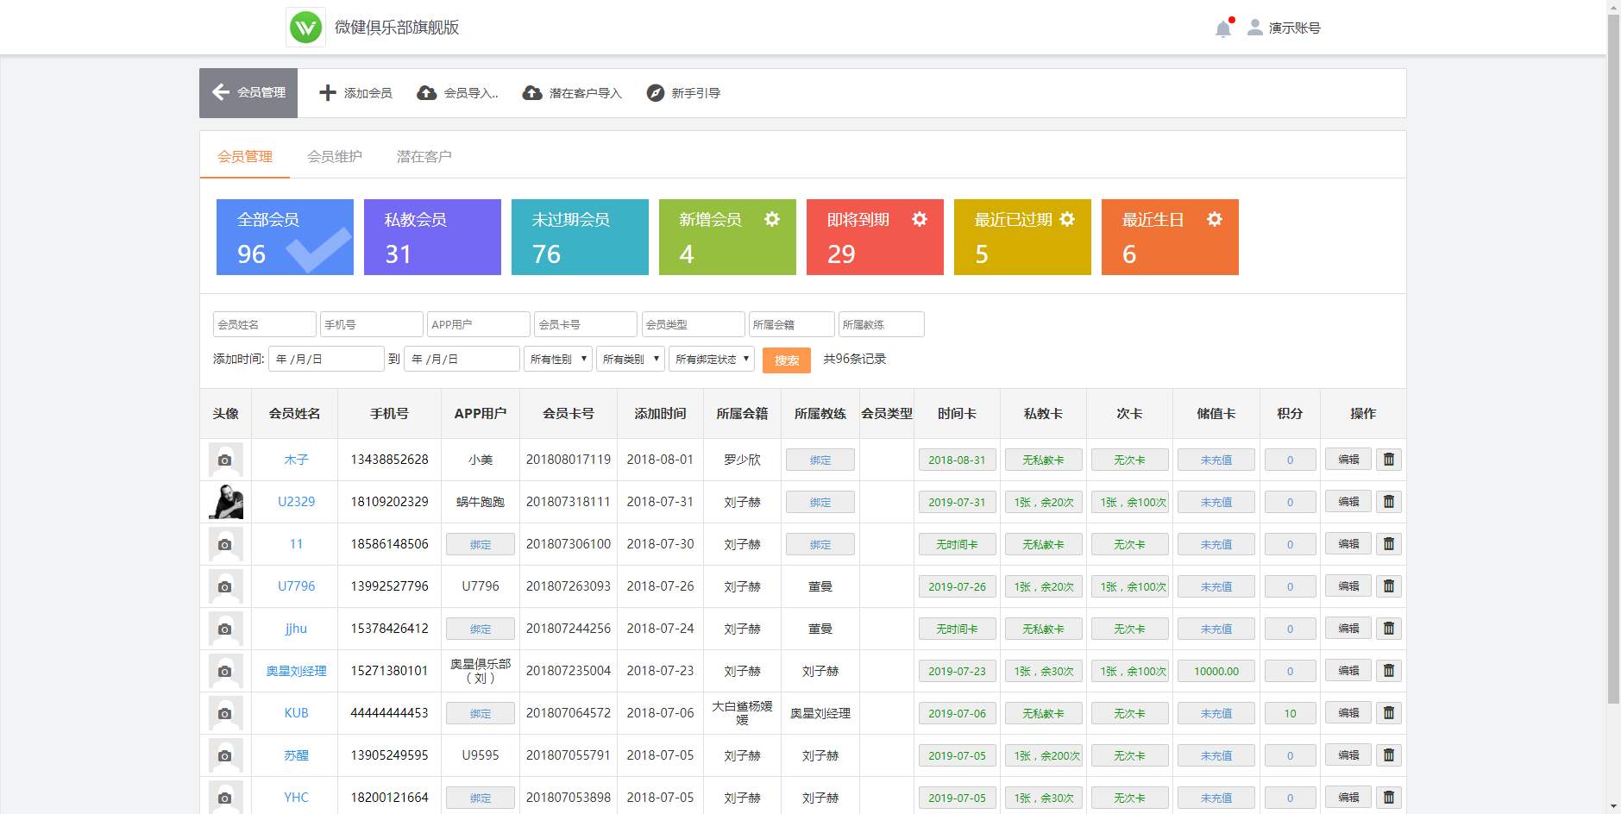The width and height of the screenshot is (1621, 814).
Task: Click 10000.00 stored value for 奥星刘经理
Action: point(1216,671)
